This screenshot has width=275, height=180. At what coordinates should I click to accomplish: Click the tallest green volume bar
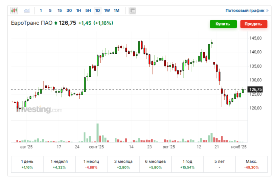(x=97, y=133)
